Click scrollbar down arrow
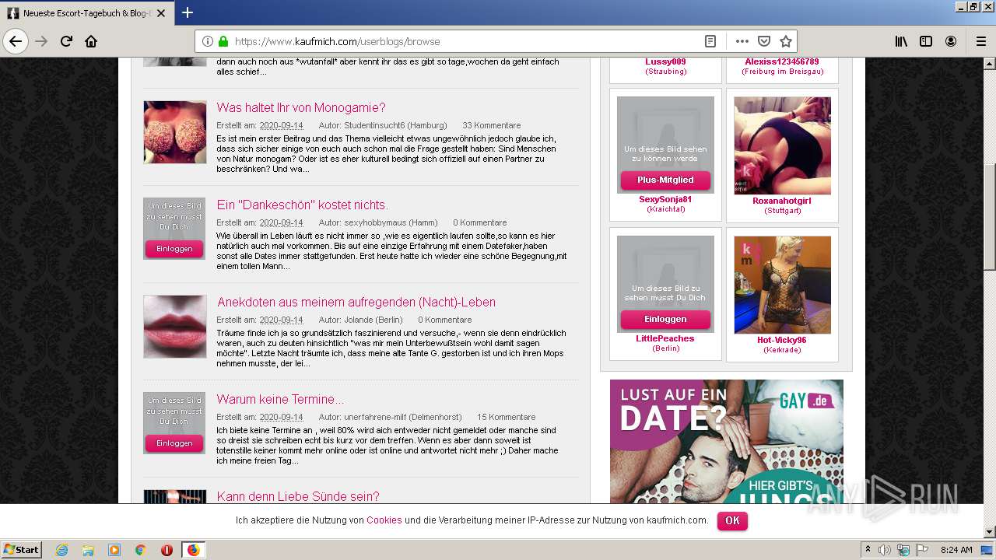The image size is (996, 560). (989, 532)
